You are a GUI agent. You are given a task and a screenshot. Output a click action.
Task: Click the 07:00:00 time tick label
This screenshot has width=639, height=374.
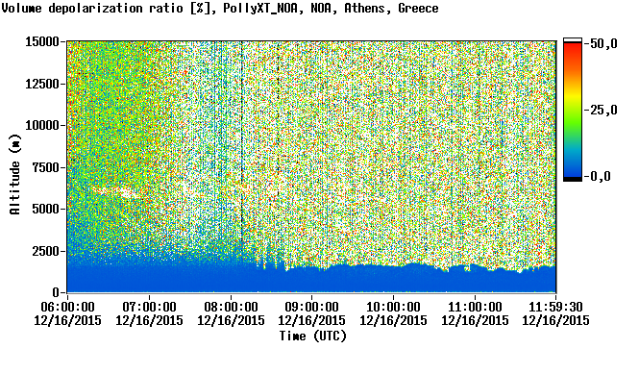point(149,307)
